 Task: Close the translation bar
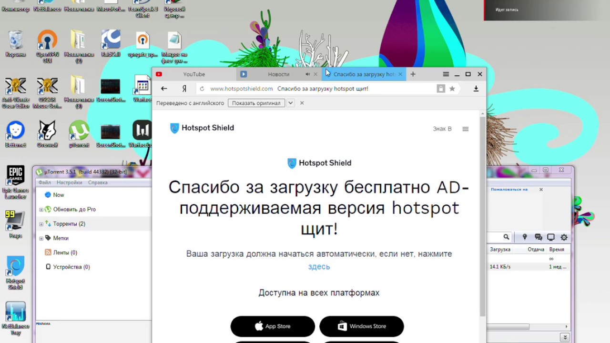pyautogui.click(x=302, y=103)
